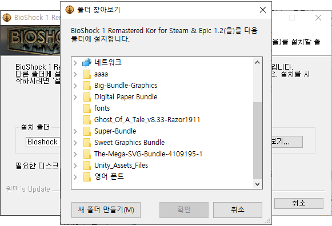This screenshot has height=226, width=332.
Task: Close the BioShock installer window
Action: pyautogui.click(x=318, y=18)
